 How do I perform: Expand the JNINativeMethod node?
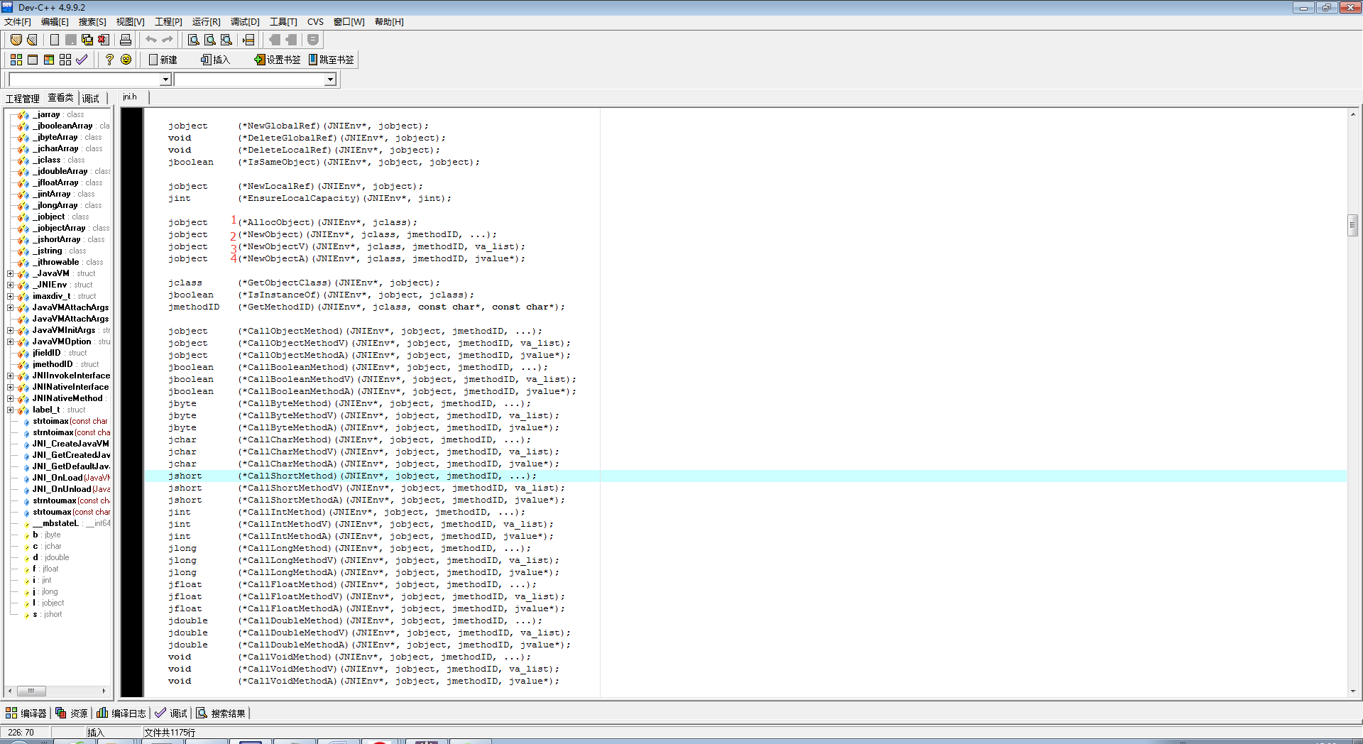(x=11, y=398)
